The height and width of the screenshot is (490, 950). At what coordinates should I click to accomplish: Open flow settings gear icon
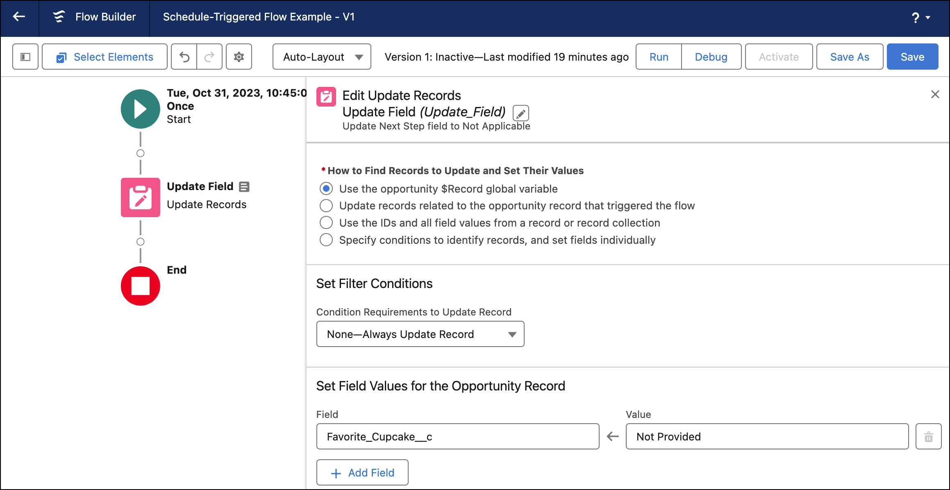pyautogui.click(x=239, y=57)
